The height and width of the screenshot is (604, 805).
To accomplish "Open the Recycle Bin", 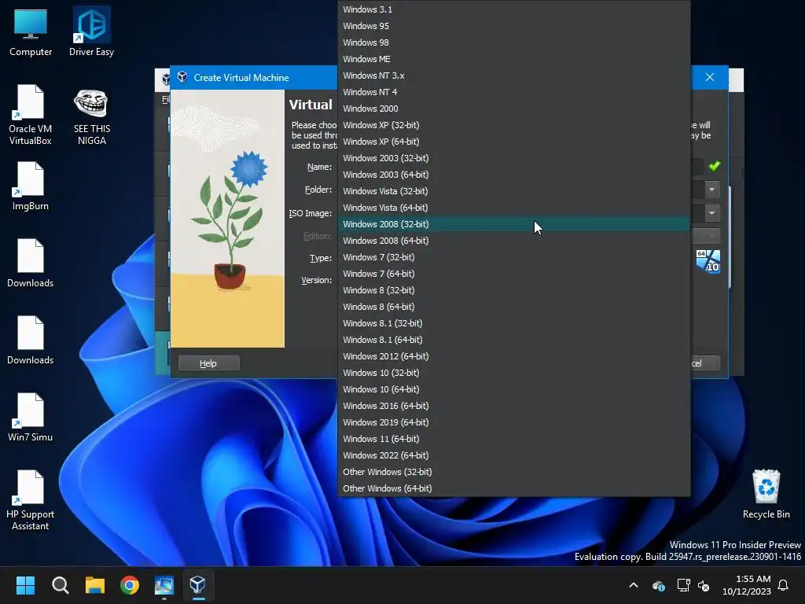I will click(x=766, y=494).
